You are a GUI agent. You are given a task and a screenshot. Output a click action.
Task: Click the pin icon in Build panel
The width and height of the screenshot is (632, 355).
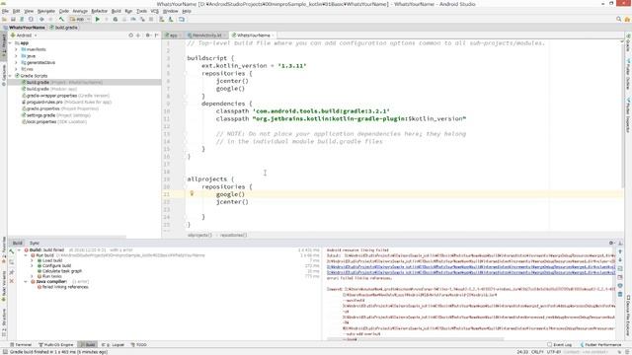12,272
